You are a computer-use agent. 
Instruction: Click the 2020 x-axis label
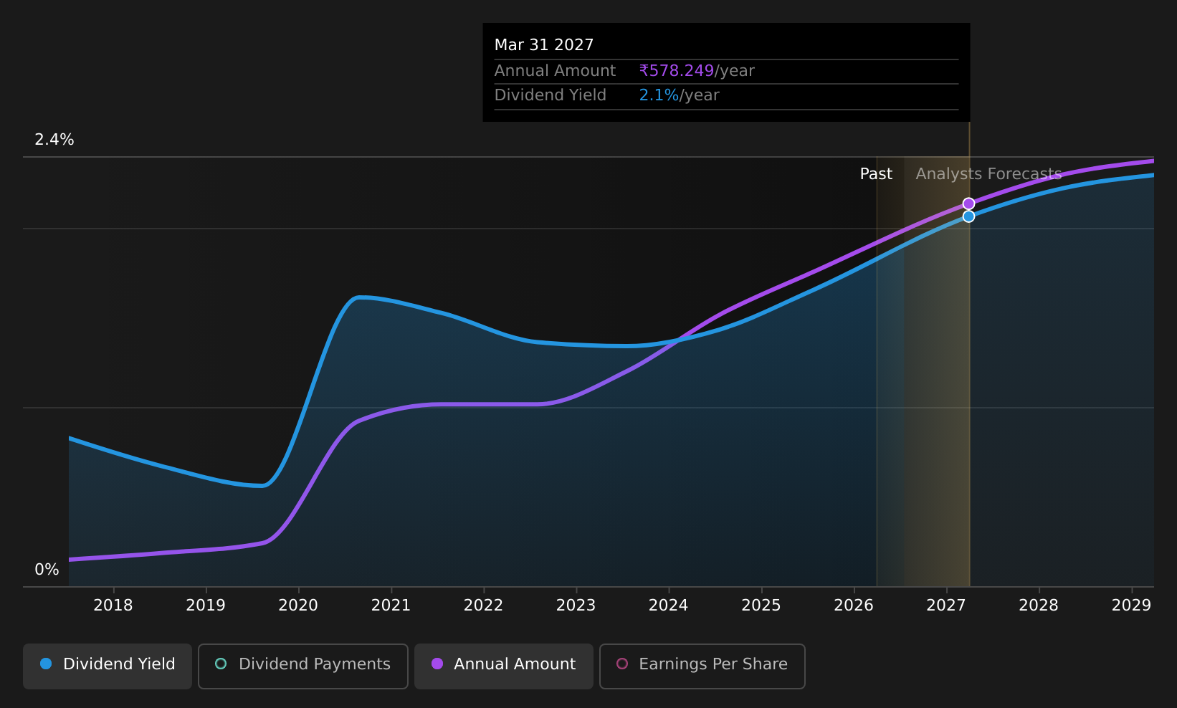click(298, 606)
